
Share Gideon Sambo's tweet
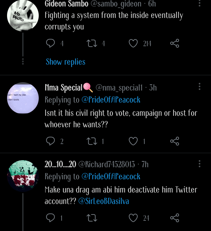point(175,43)
